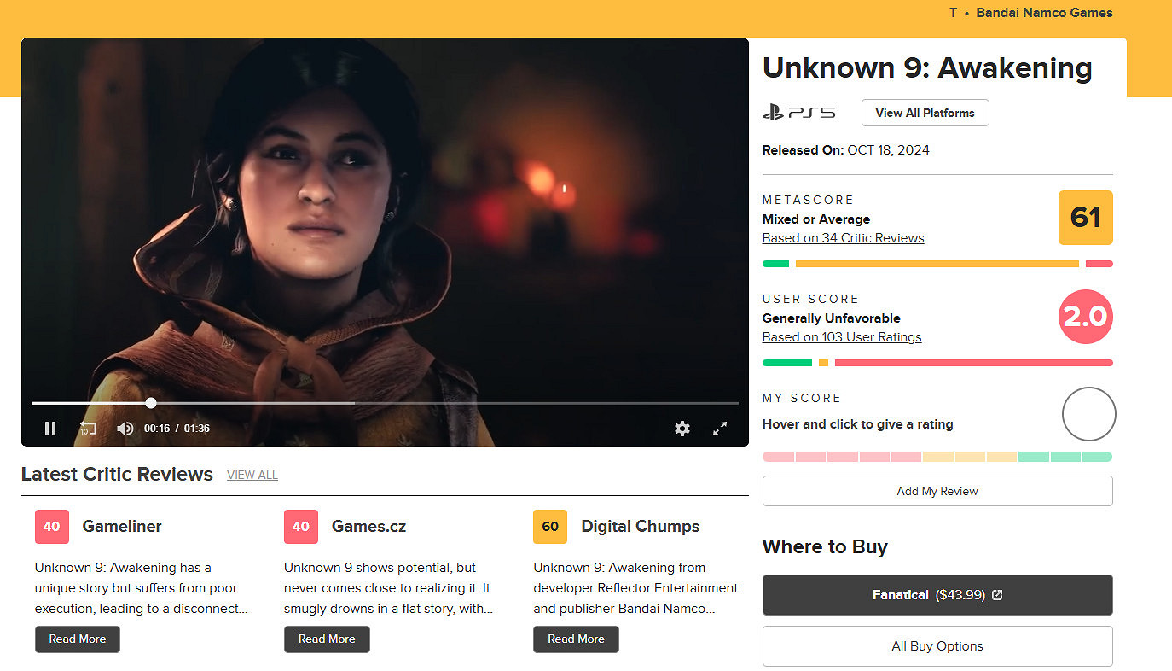Open All Buy Options
Viewport: 1172px width, 671px height.
pos(937,646)
